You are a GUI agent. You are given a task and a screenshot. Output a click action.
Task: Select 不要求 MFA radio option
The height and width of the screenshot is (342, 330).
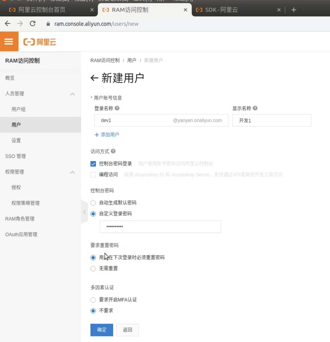point(93,311)
